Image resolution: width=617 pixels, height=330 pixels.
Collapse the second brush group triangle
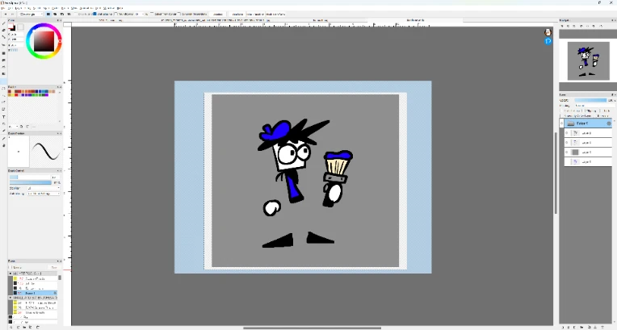pos(10,299)
